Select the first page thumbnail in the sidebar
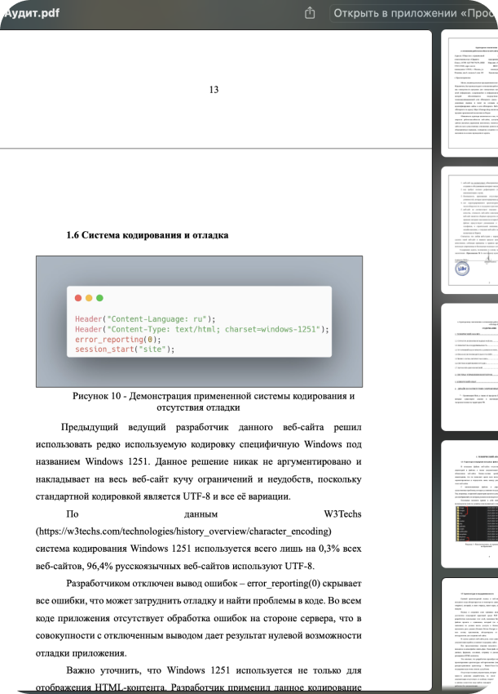Viewport: 498px width, 694px height. pos(469,93)
